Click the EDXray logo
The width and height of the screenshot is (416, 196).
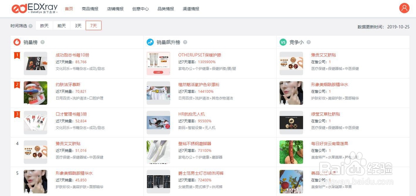coord(35,8)
